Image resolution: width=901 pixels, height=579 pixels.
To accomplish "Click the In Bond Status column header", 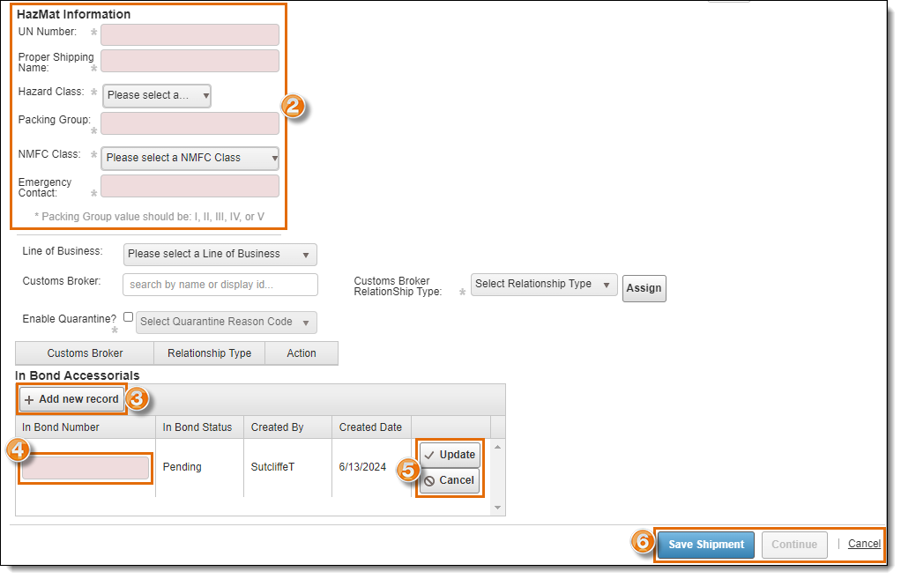I will tap(197, 427).
